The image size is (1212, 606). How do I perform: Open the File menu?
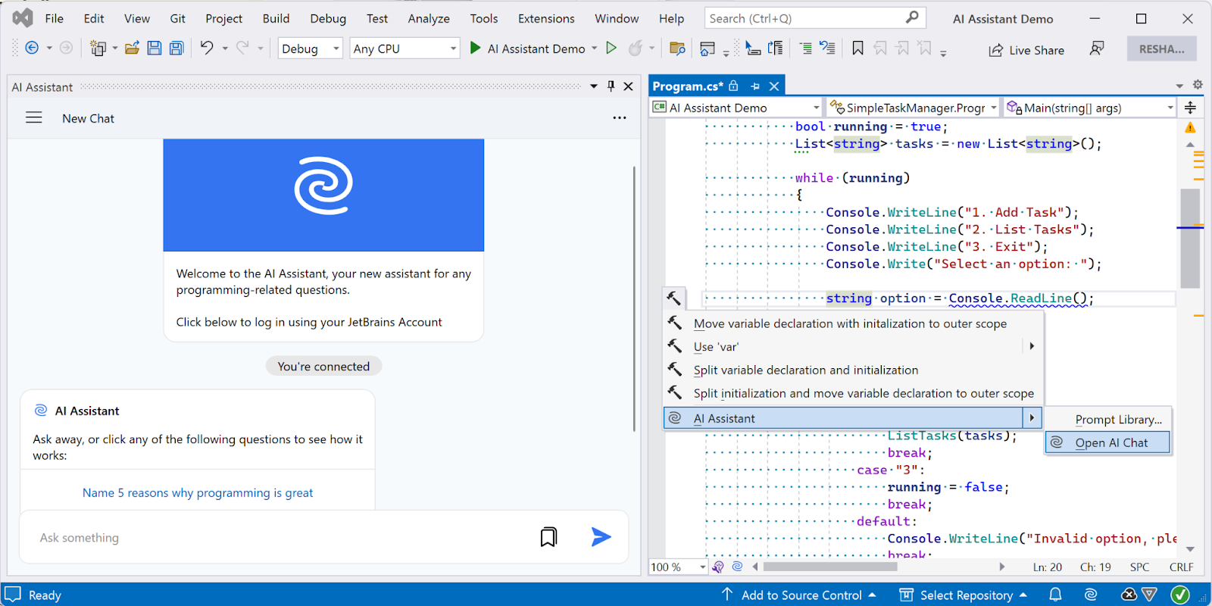54,18
